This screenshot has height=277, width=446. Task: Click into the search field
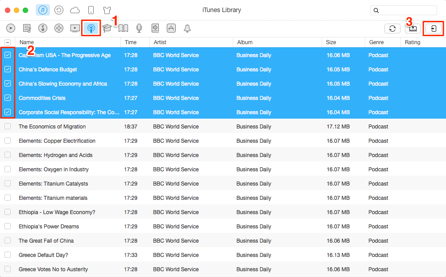(404, 10)
